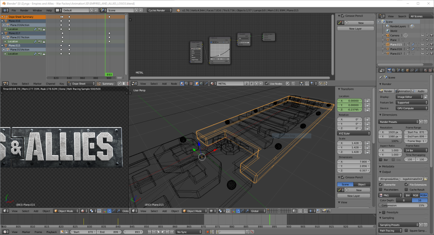This screenshot has height=235, width=434.
Task: Select color depth 16 button
Action: (x=420, y=200)
